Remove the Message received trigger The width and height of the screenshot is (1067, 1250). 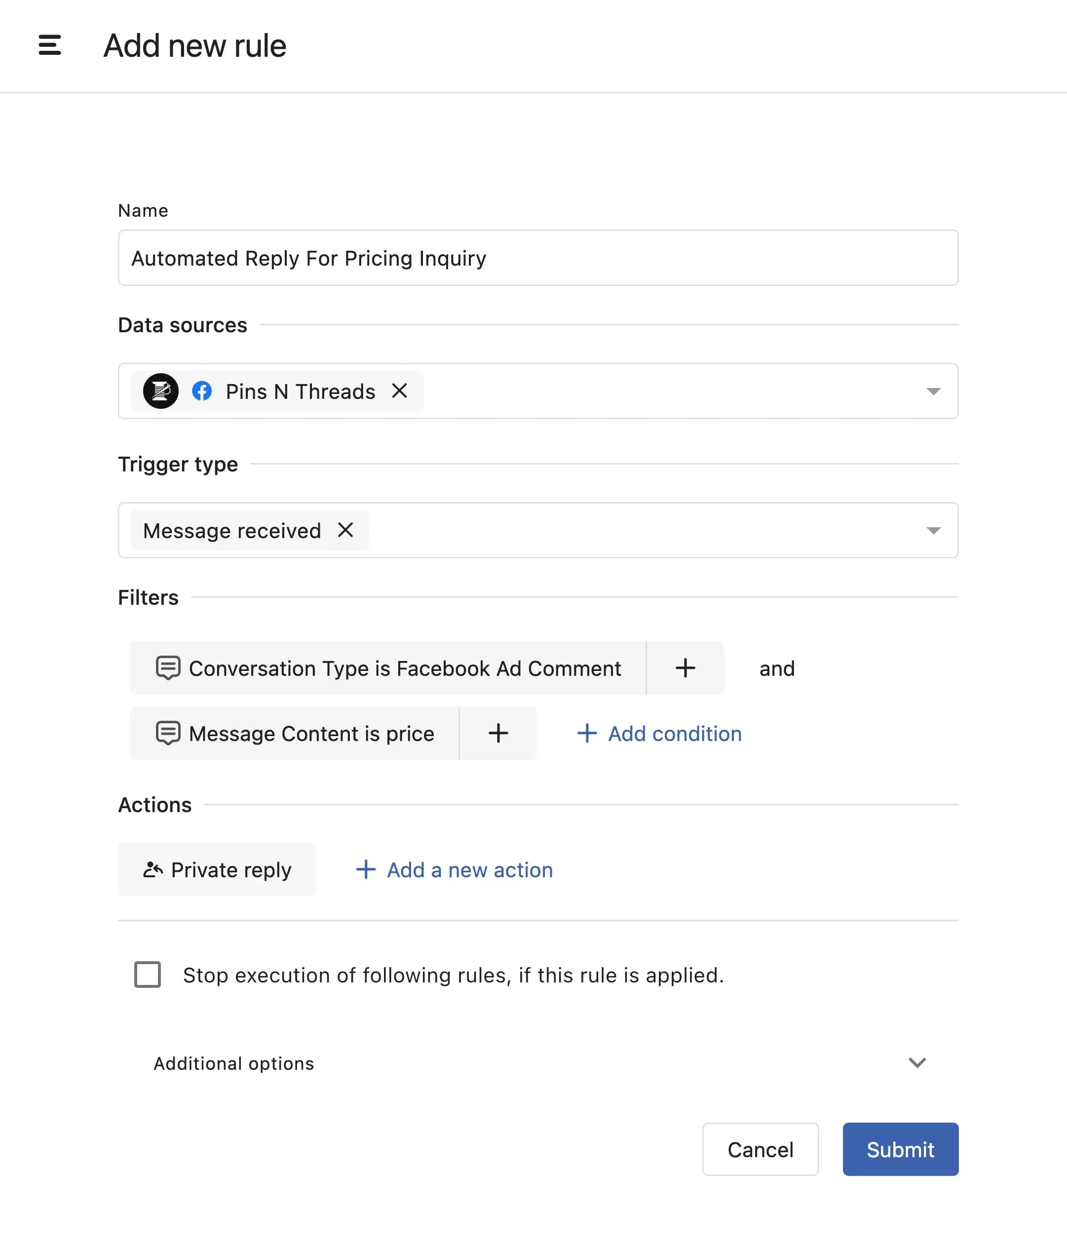pyautogui.click(x=345, y=530)
